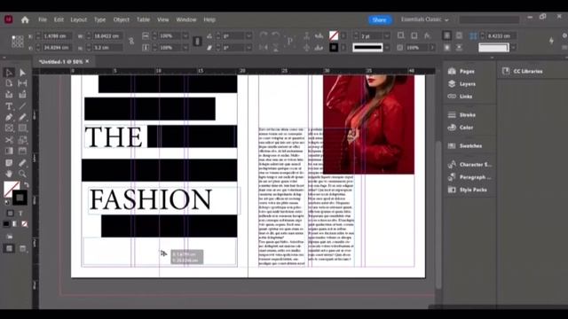The image size is (568, 319).
Task: Open the scale X percentage dropdown
Action: point(185,35)
